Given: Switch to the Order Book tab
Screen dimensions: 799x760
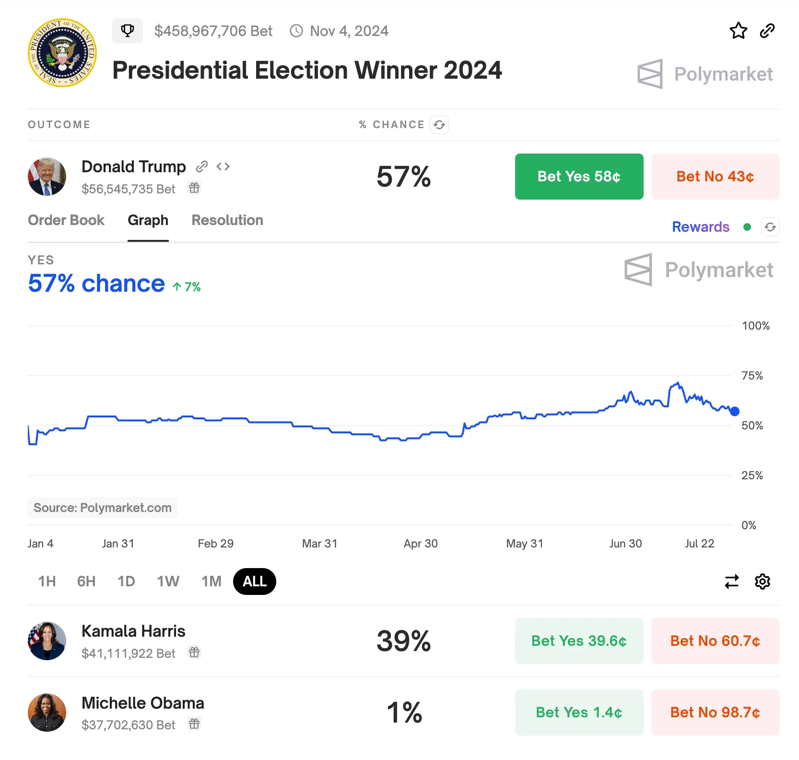Looking at the screenshot, I should click(x=66, y=220).
